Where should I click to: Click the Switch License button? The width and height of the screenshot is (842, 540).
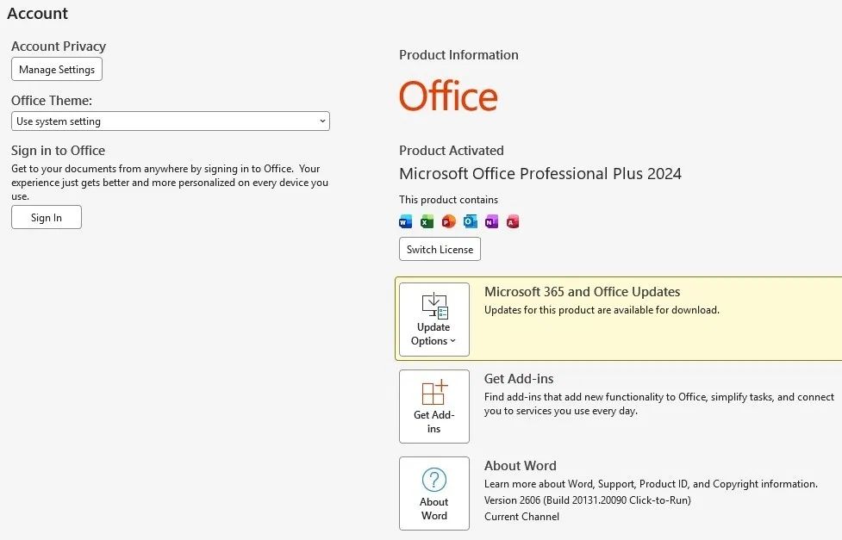click(x=440, y=249)
